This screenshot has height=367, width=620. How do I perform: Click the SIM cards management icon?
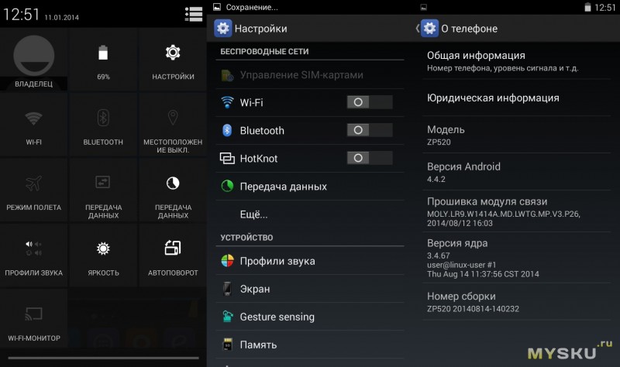(x=227, y=75)
